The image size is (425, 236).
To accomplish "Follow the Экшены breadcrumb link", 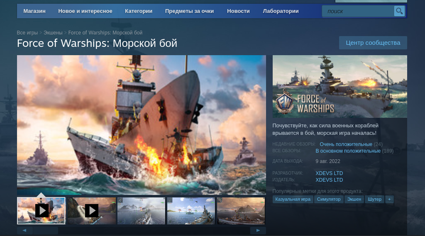I will (x=53, y=32).
